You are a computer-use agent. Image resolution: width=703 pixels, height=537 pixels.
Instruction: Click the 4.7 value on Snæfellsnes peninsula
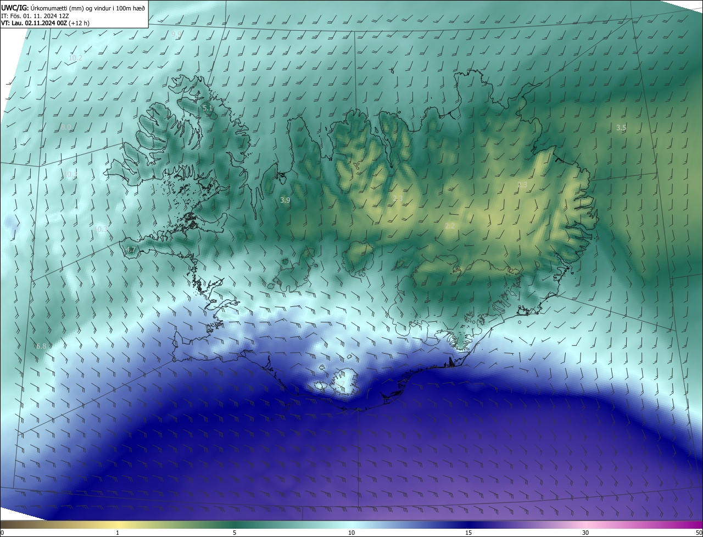point(130,250)
